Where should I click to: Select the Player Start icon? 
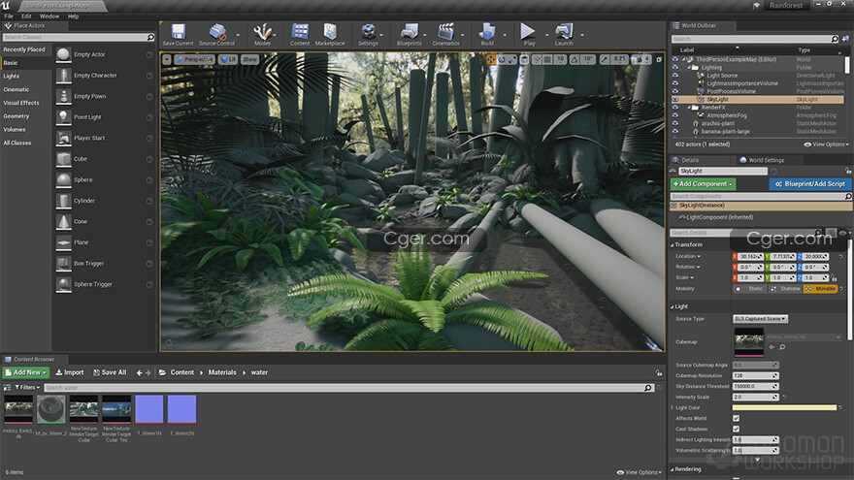pos(64,138)
